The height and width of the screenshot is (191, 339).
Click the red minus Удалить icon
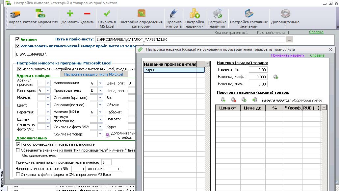[x=87, y=13]
